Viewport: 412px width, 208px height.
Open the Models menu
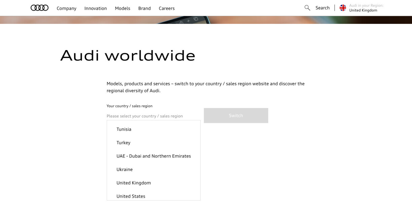[x=122, y=8]
